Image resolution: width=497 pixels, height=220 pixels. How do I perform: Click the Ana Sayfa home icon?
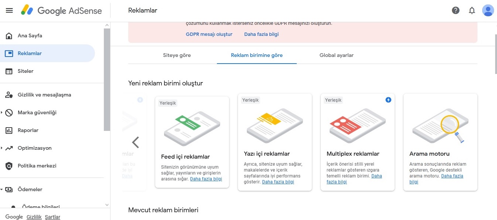click(9, 36)
